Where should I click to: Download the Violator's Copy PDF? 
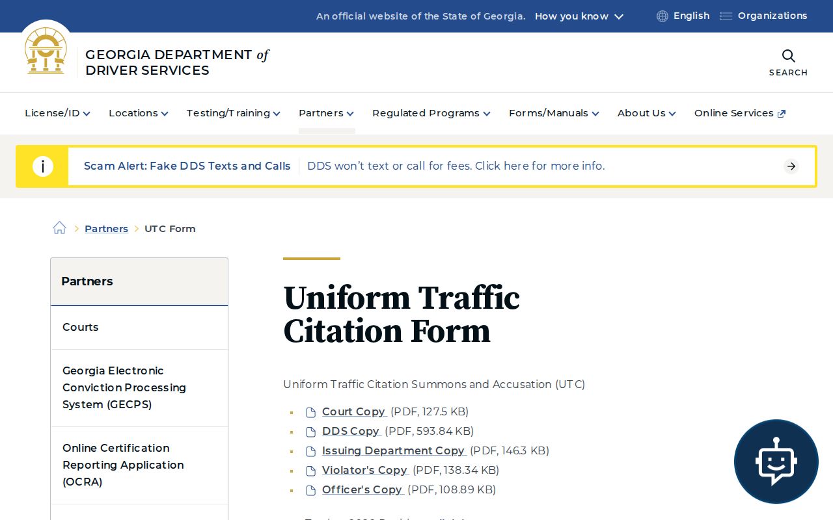click(365, 470)
